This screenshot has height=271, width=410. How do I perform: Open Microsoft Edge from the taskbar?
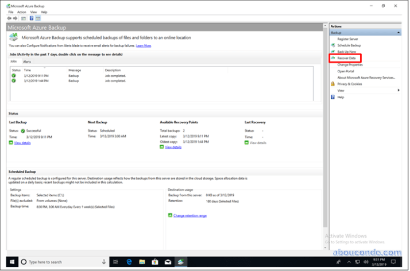tap(129, 262)
